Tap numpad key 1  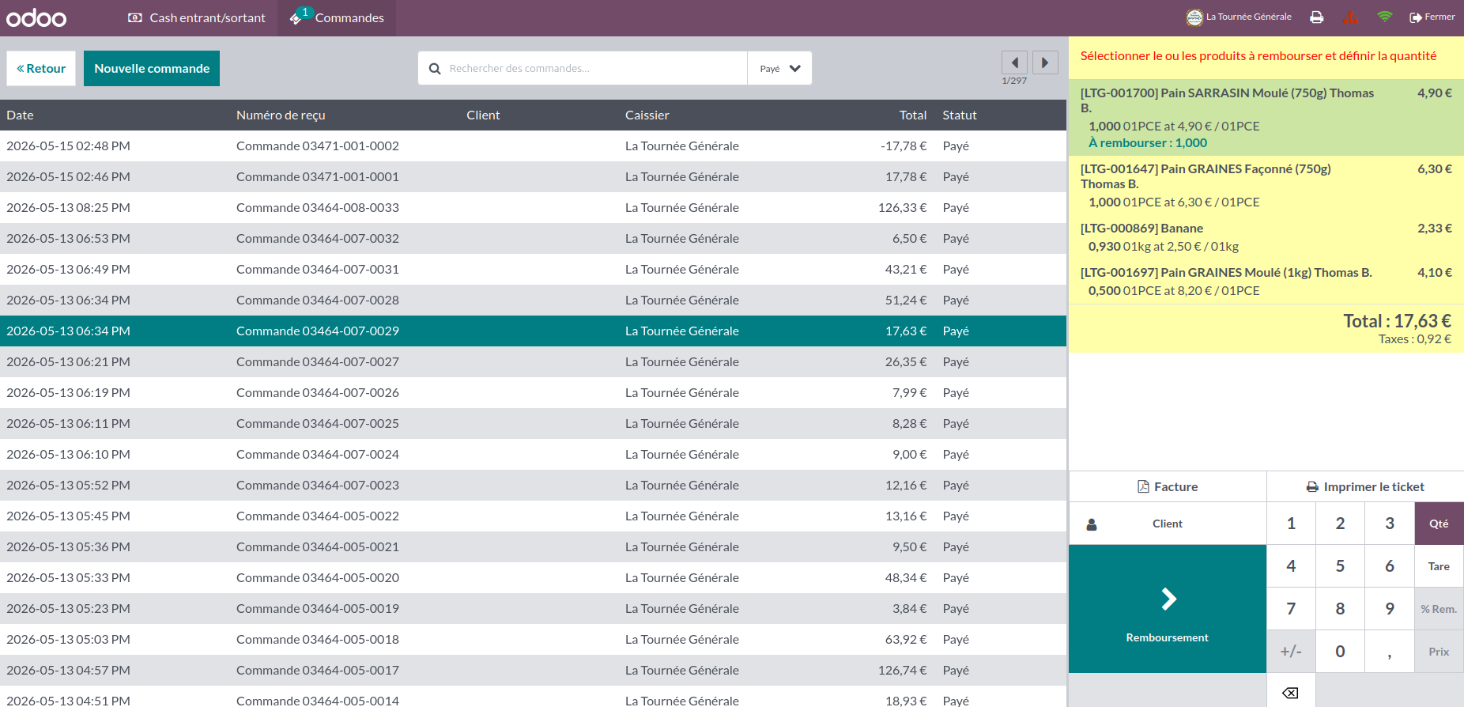(1292, 524)
